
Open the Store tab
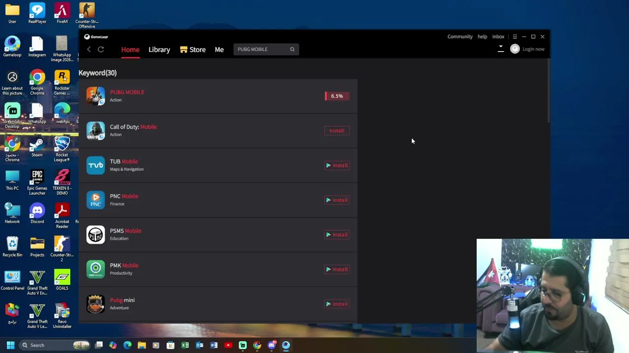(x=193, y=50)
